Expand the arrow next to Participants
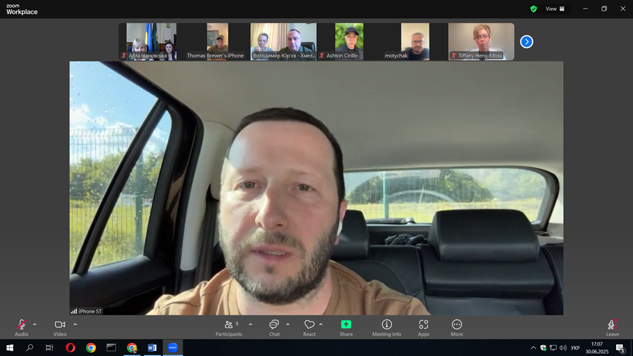This screenshot has width=633, height=356. (250, 324)
